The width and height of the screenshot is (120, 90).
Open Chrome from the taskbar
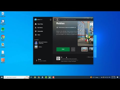pyautogui.click(x=39, y=77)
